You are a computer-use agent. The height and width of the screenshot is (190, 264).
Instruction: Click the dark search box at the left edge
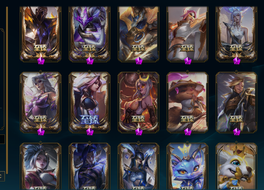point(2,139)
